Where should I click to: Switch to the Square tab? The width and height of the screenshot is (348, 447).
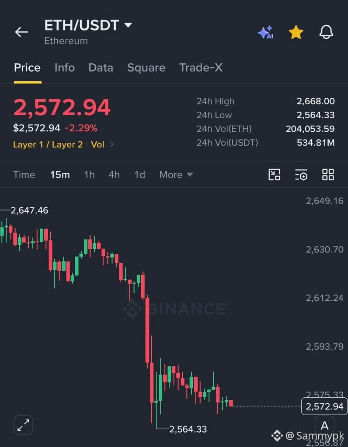(x=146, y=68)
